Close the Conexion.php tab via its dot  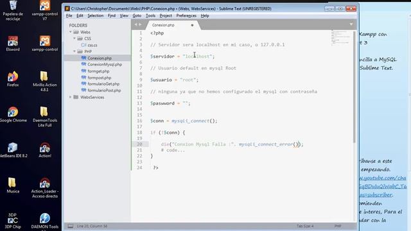(x=192, y=25)
